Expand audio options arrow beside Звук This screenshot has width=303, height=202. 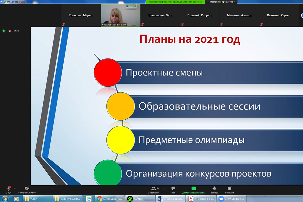coord(15,188)
